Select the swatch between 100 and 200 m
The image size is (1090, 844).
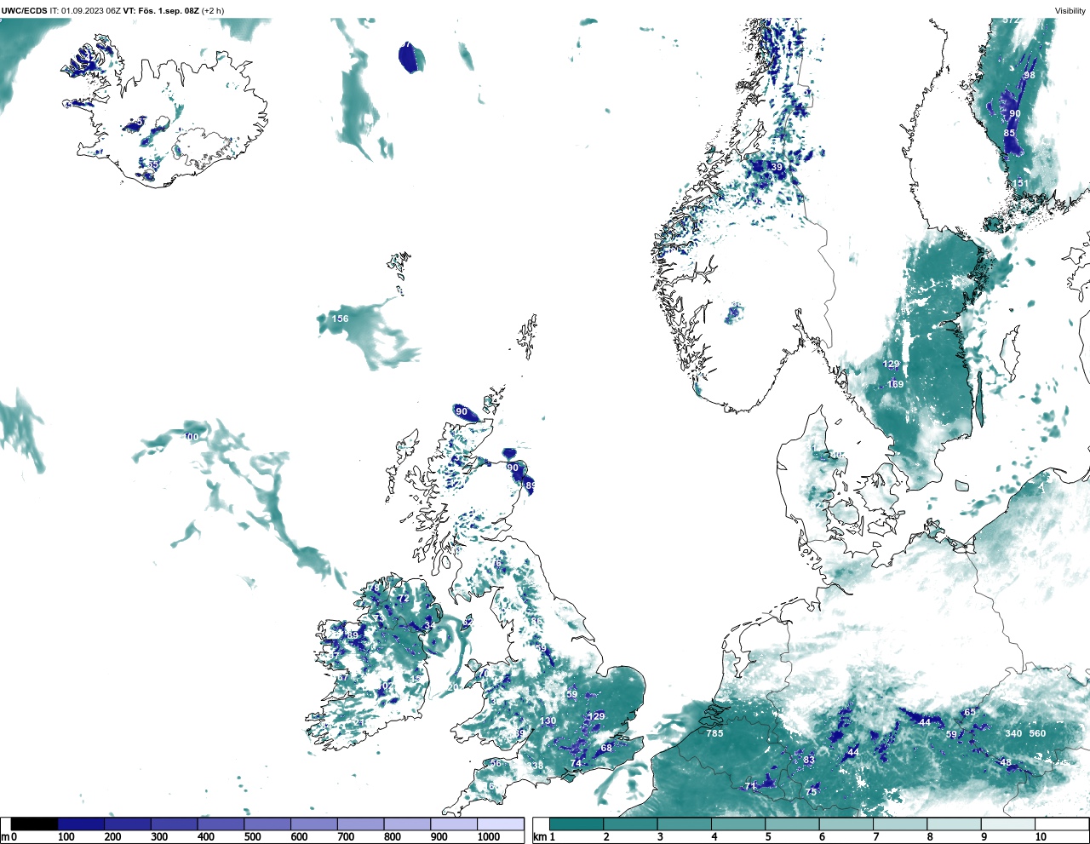coord(82,824)
